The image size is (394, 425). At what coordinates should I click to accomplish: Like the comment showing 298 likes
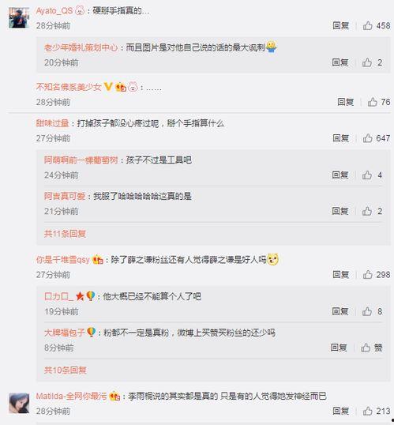click(x=367, y=275)
